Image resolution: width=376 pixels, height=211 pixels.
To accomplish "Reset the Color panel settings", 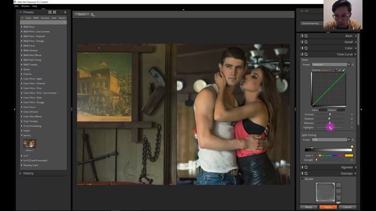I will click(x=306, y=48).
